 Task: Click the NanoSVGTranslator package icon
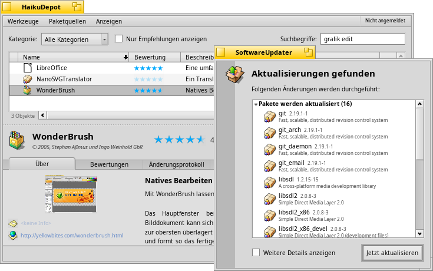coord(27,79)
